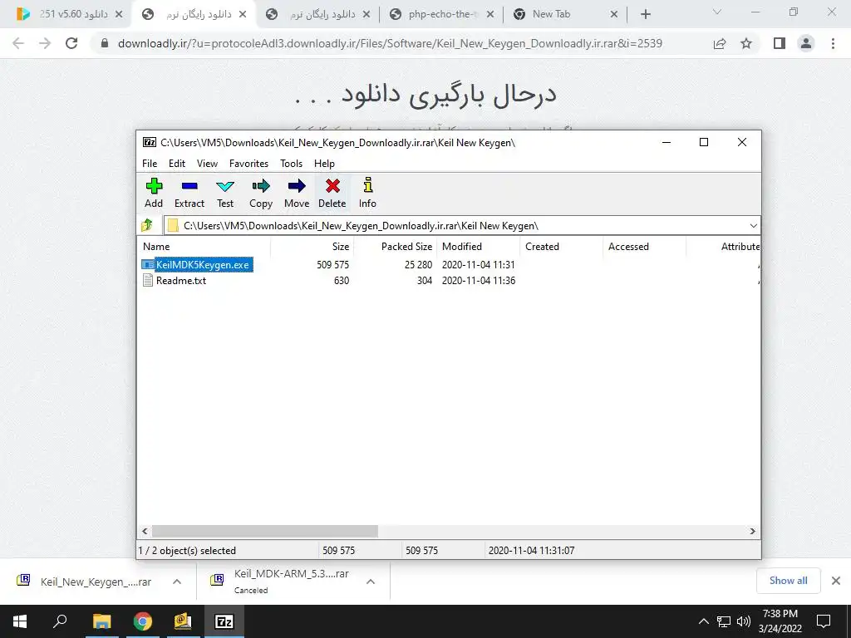Open File Explorer from taskbar

[101, 621]
